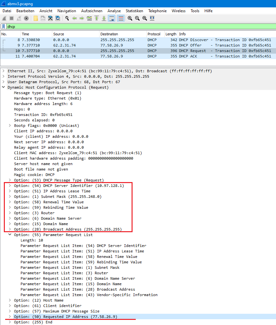This screenshot has height=325, width=276.
Task: Go back to previous packet arrow
Action: [74, 18]
